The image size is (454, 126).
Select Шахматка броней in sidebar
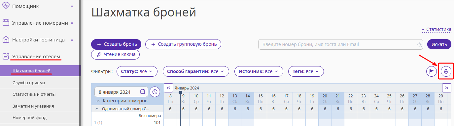tap(40, 71)
